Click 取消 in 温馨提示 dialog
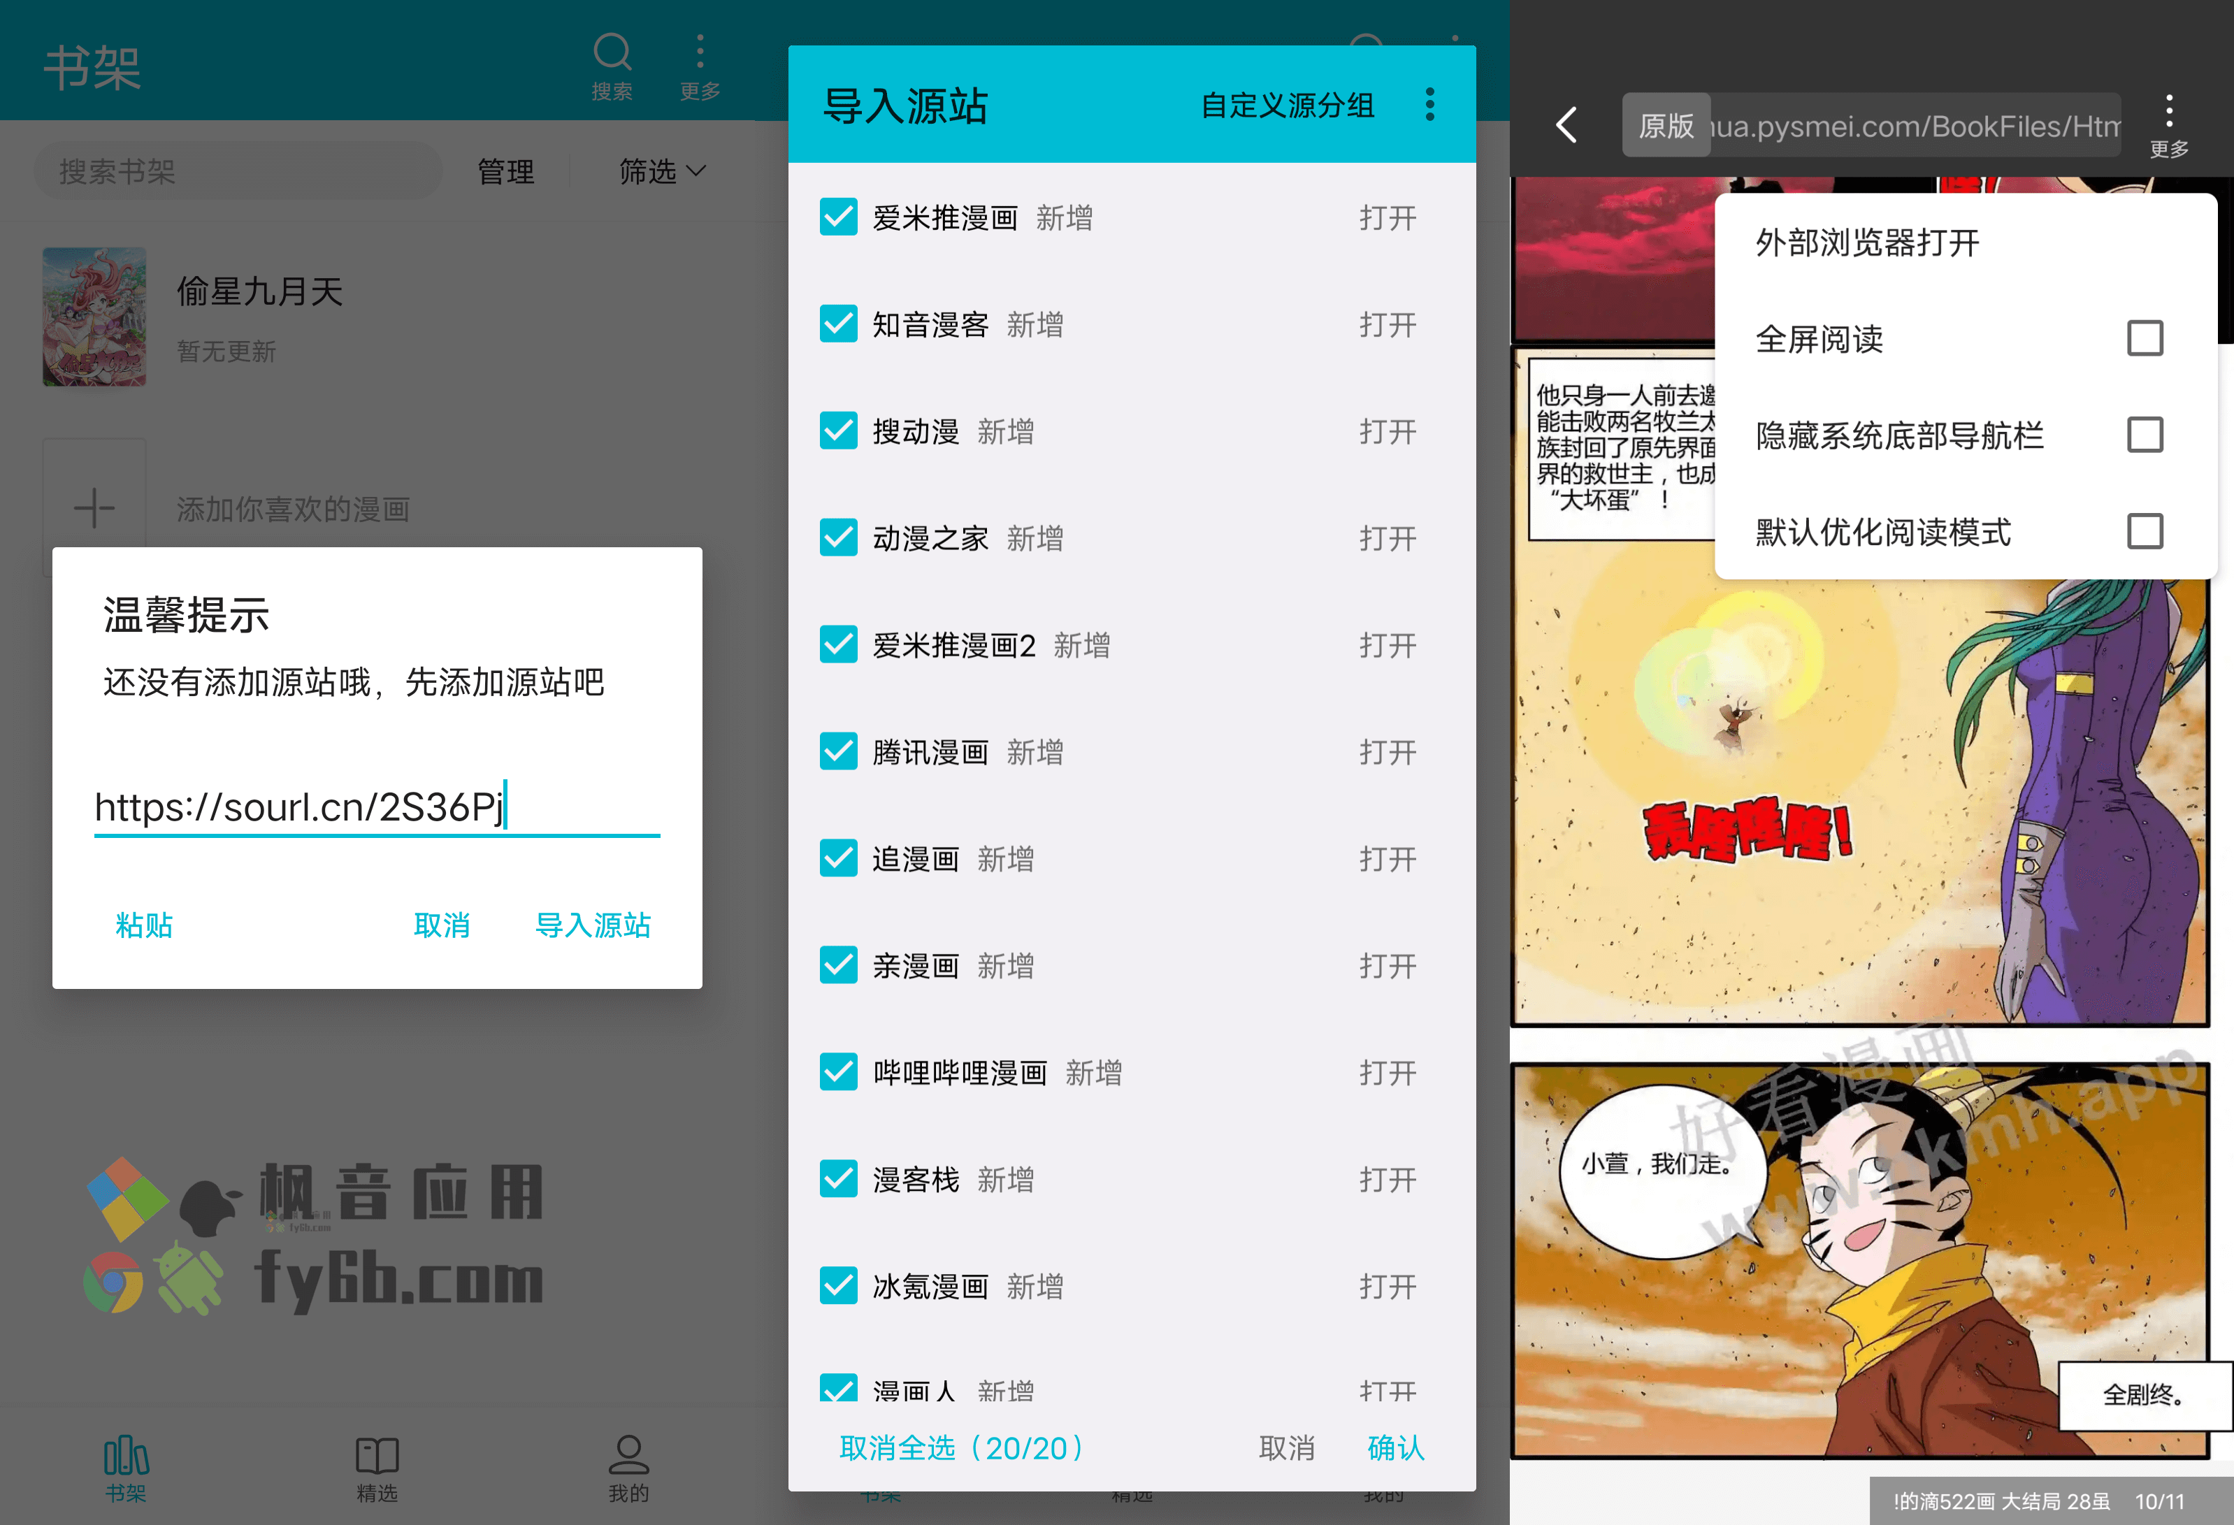Screen dimensions: 2234x1525 [x=442, y=925]
